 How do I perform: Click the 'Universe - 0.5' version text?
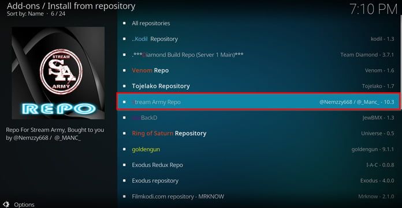pyautogui.click(x=378, y=133)
